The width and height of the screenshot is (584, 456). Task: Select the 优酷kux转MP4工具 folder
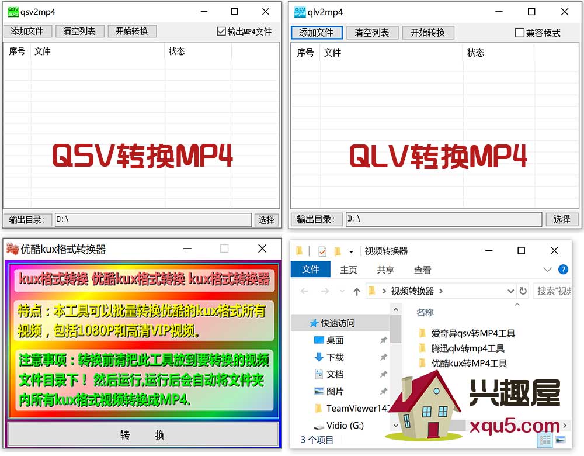pos(463,363)
